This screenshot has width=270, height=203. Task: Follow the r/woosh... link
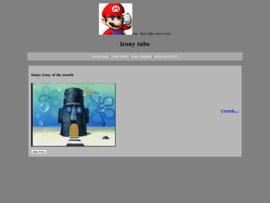[x=230, y=111]
